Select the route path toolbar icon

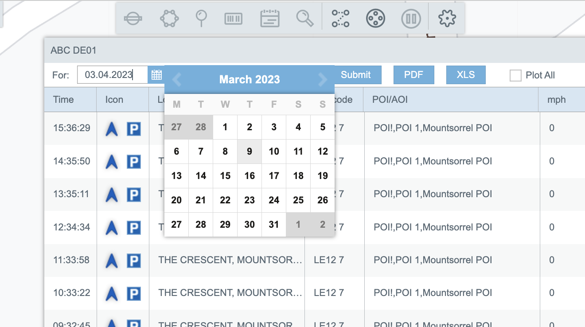[x=340, y=19]
